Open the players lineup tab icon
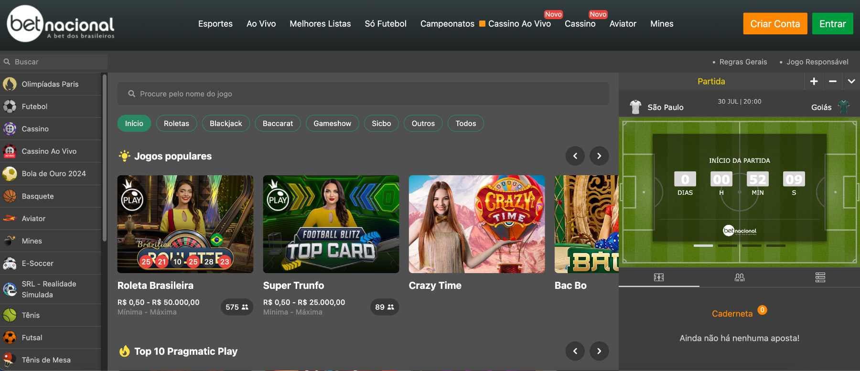 (x=740, y=277)
